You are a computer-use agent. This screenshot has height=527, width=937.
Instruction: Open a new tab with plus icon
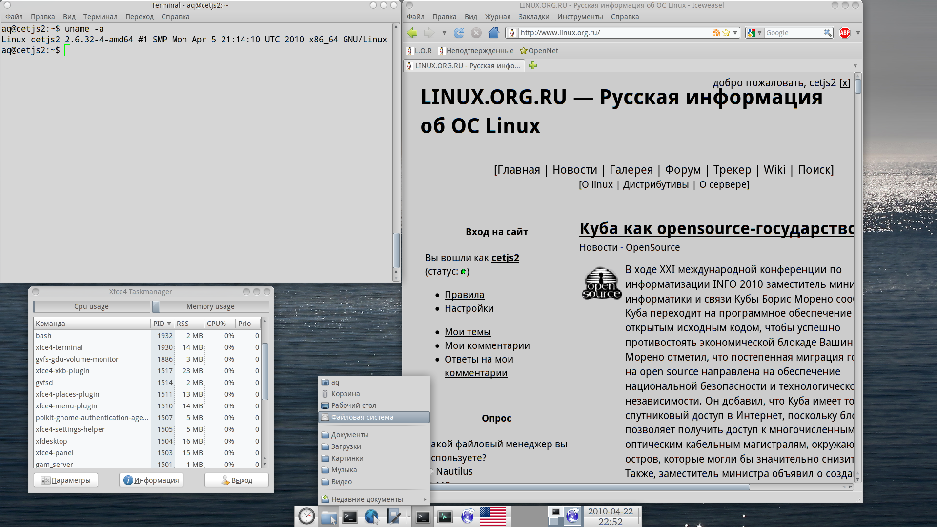click(x=533, y=65)
